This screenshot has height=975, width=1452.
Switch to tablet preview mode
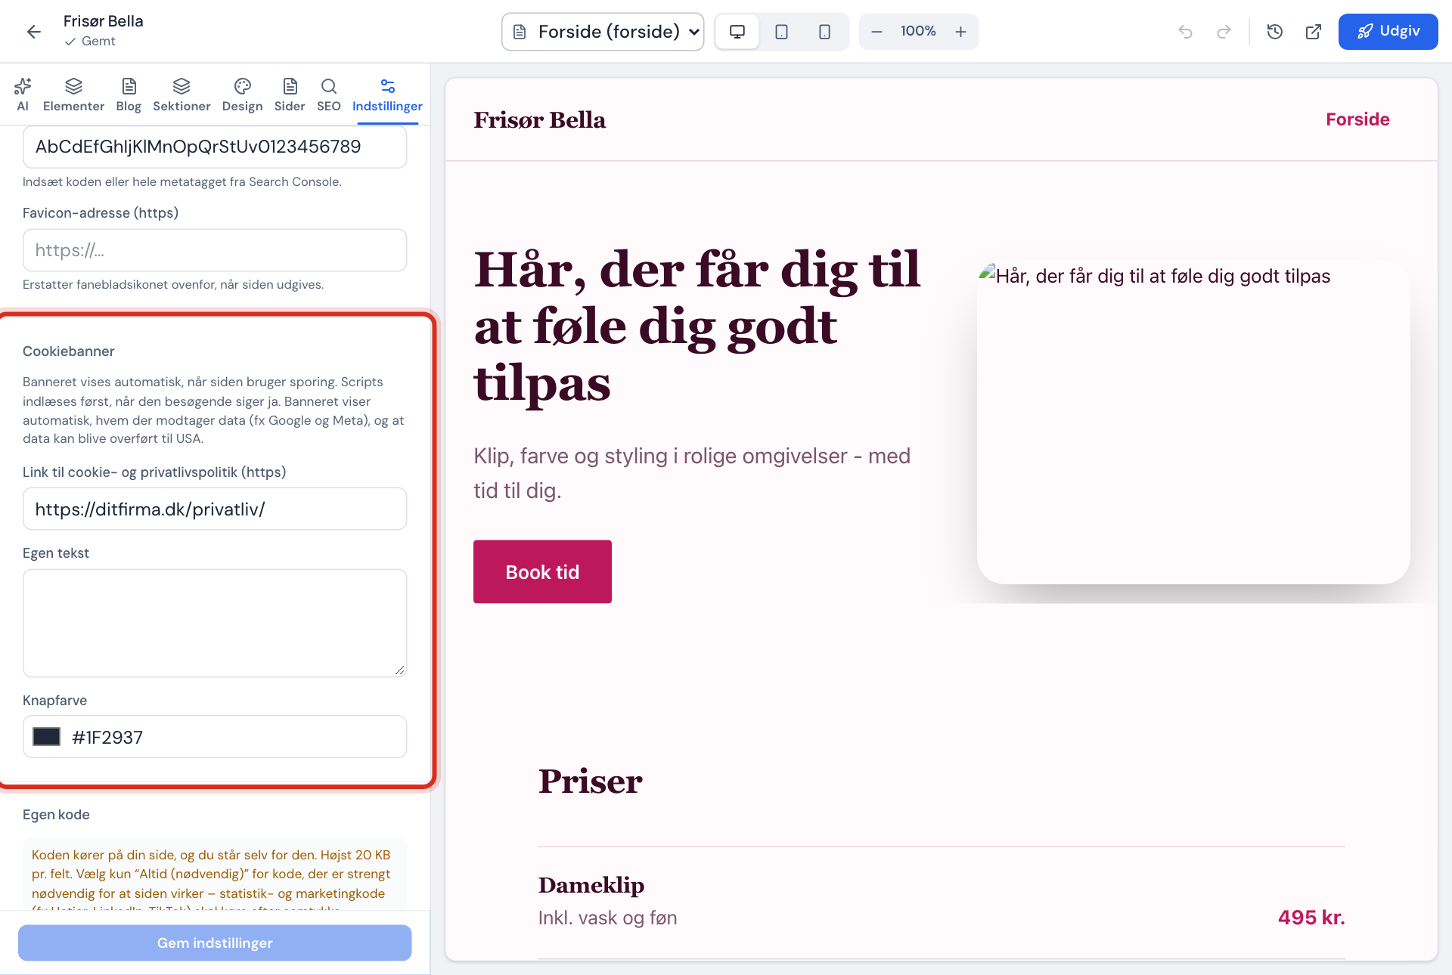pos(781,32)
